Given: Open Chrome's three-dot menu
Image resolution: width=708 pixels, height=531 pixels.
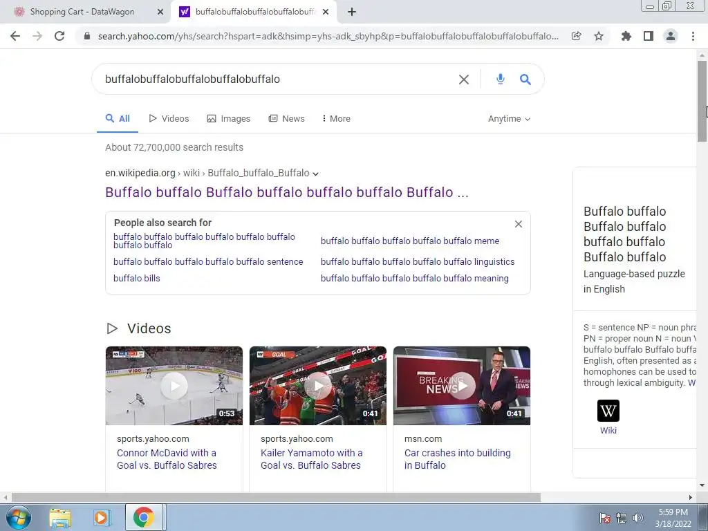Looking at the screenshot, I should point(693,36).
